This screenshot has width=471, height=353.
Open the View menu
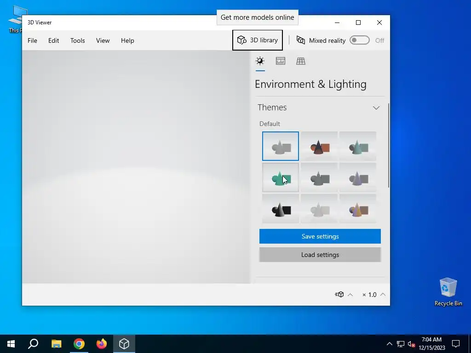103,40
